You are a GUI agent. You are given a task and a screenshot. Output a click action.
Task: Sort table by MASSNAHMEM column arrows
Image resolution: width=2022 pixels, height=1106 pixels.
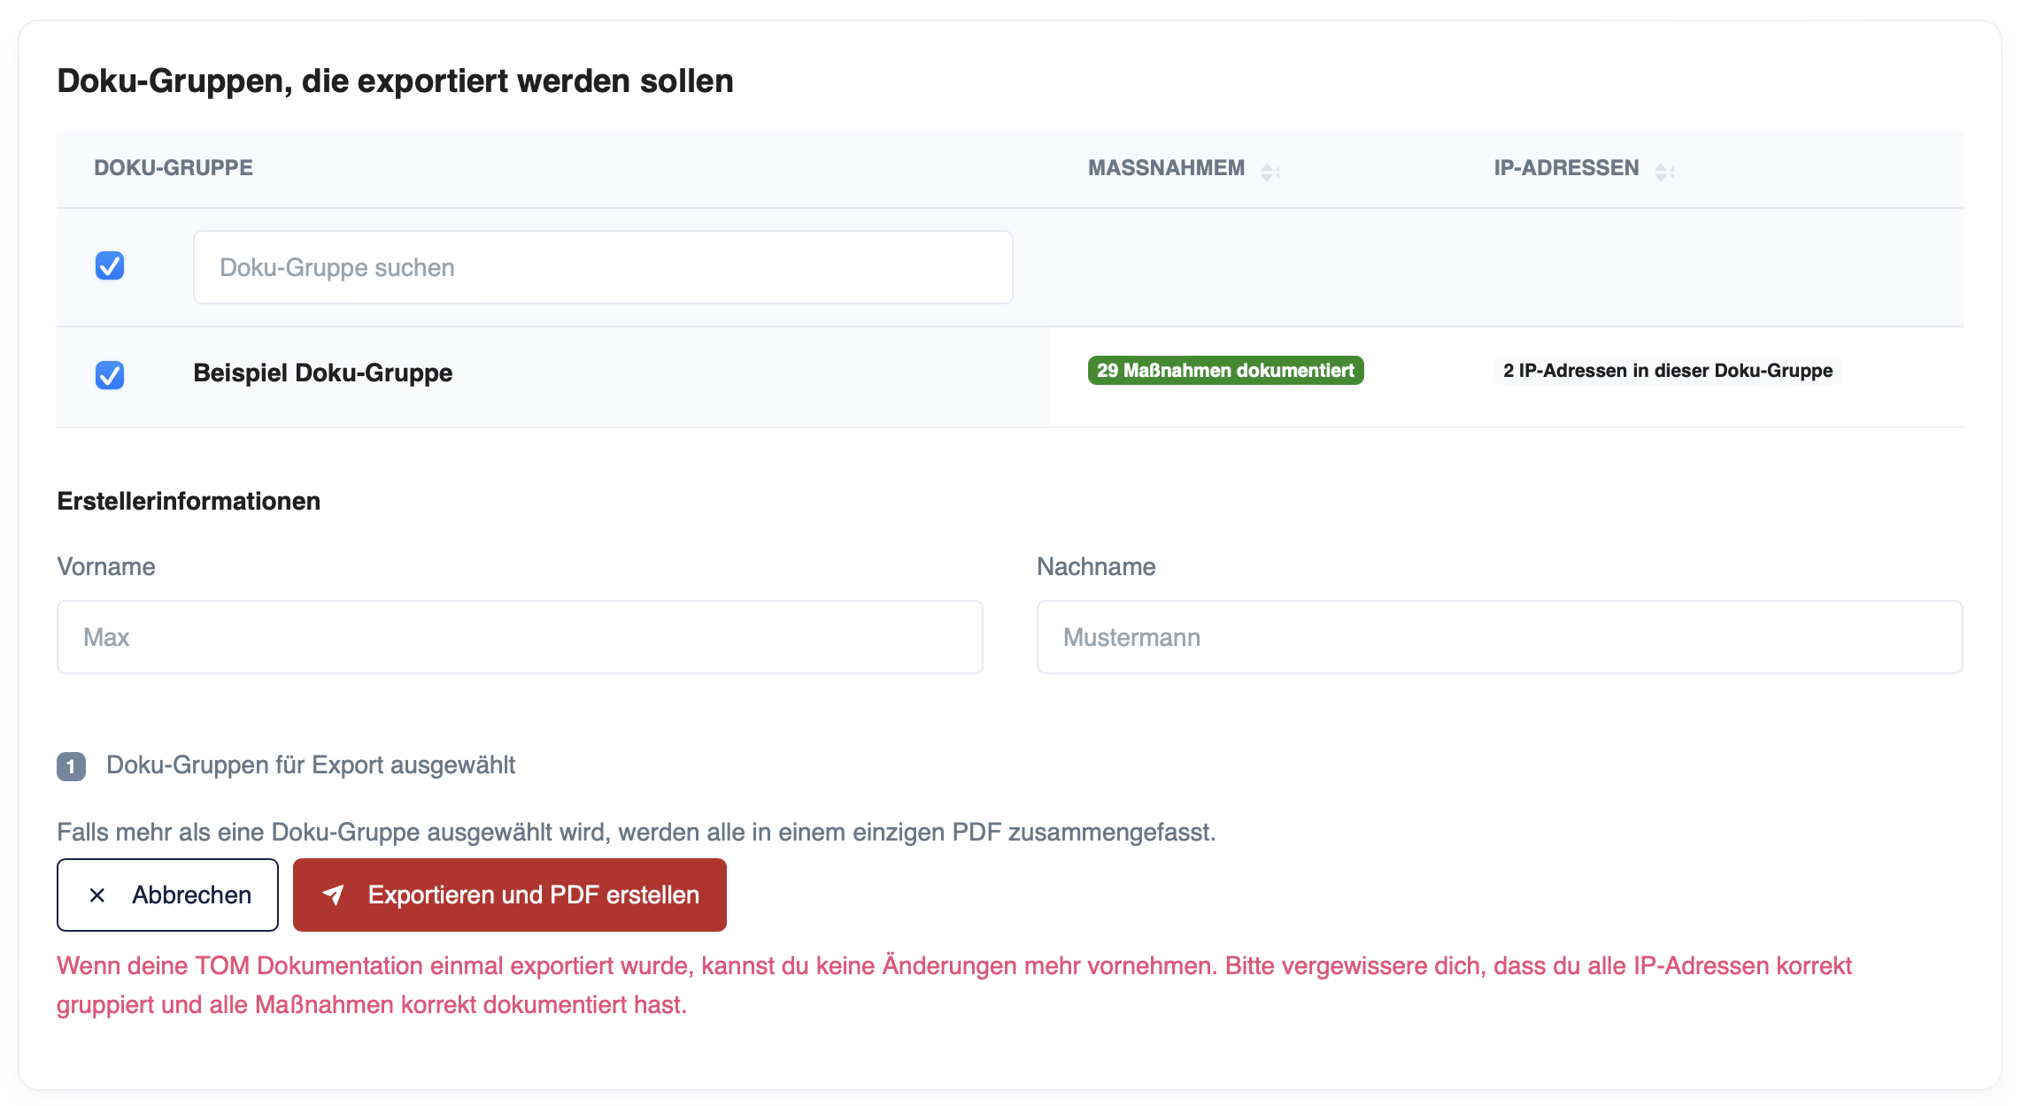(1270, 172)
